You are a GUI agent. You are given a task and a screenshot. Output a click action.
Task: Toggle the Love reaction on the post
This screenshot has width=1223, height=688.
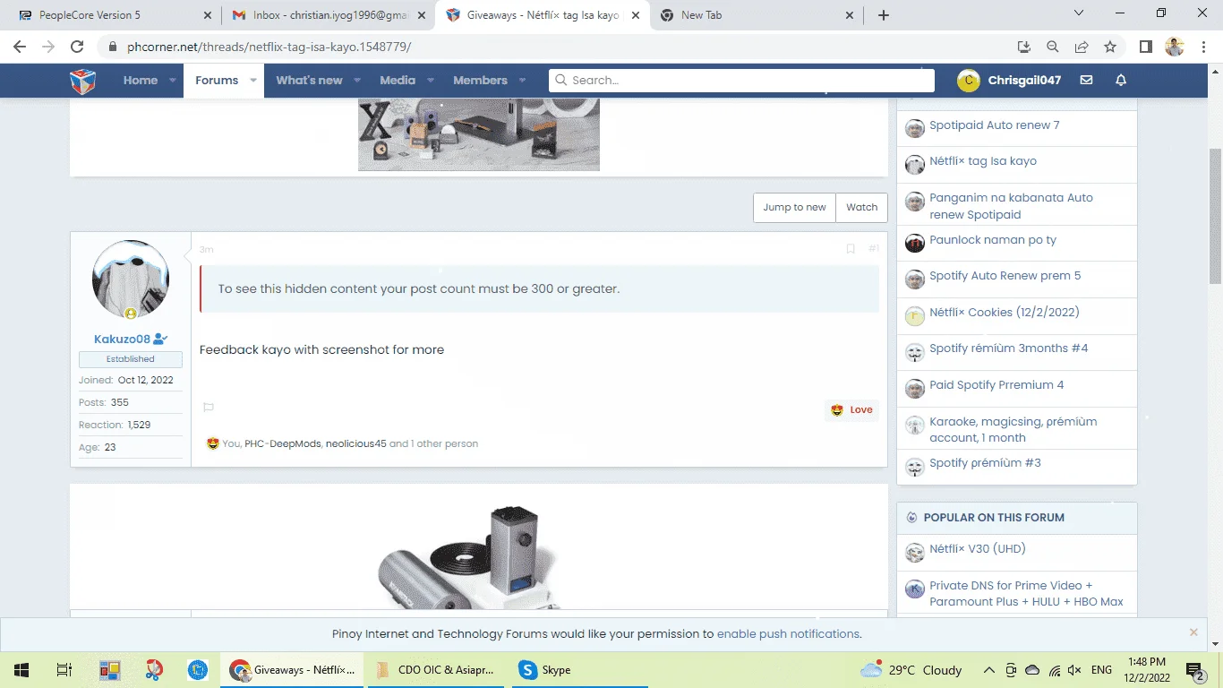(x=851, y=409)
